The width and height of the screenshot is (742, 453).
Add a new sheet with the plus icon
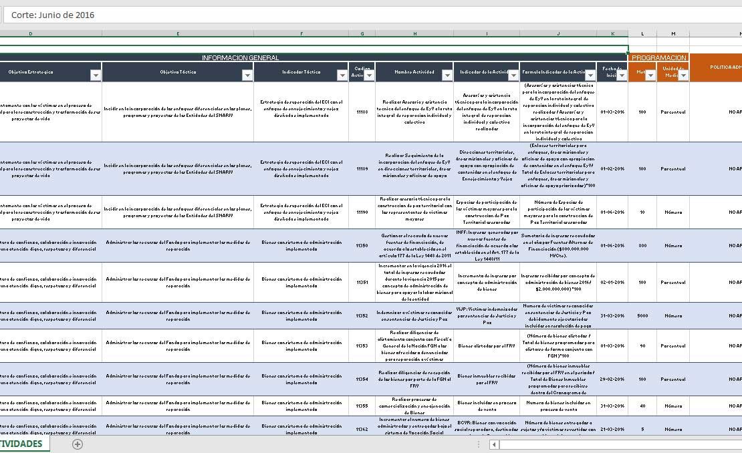tap(78, 444)
